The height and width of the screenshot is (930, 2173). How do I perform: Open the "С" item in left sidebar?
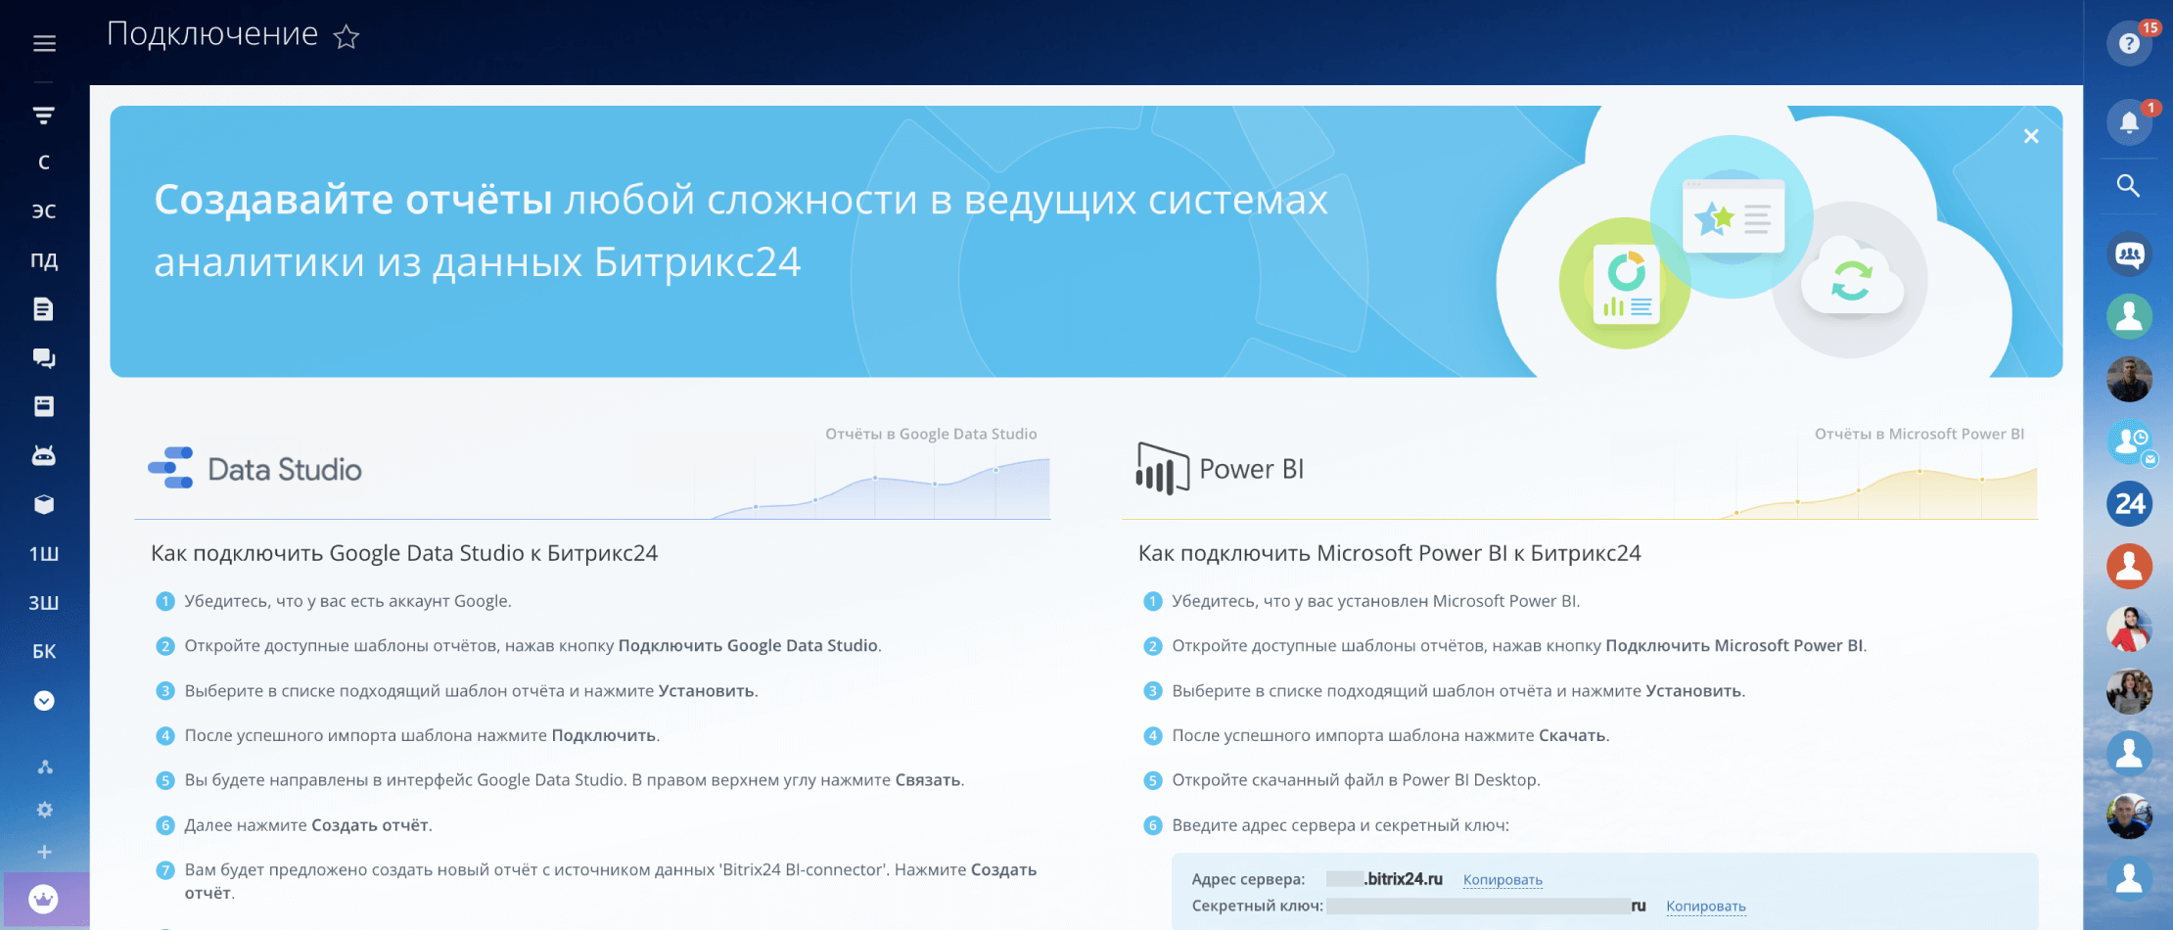click(44, 163)
